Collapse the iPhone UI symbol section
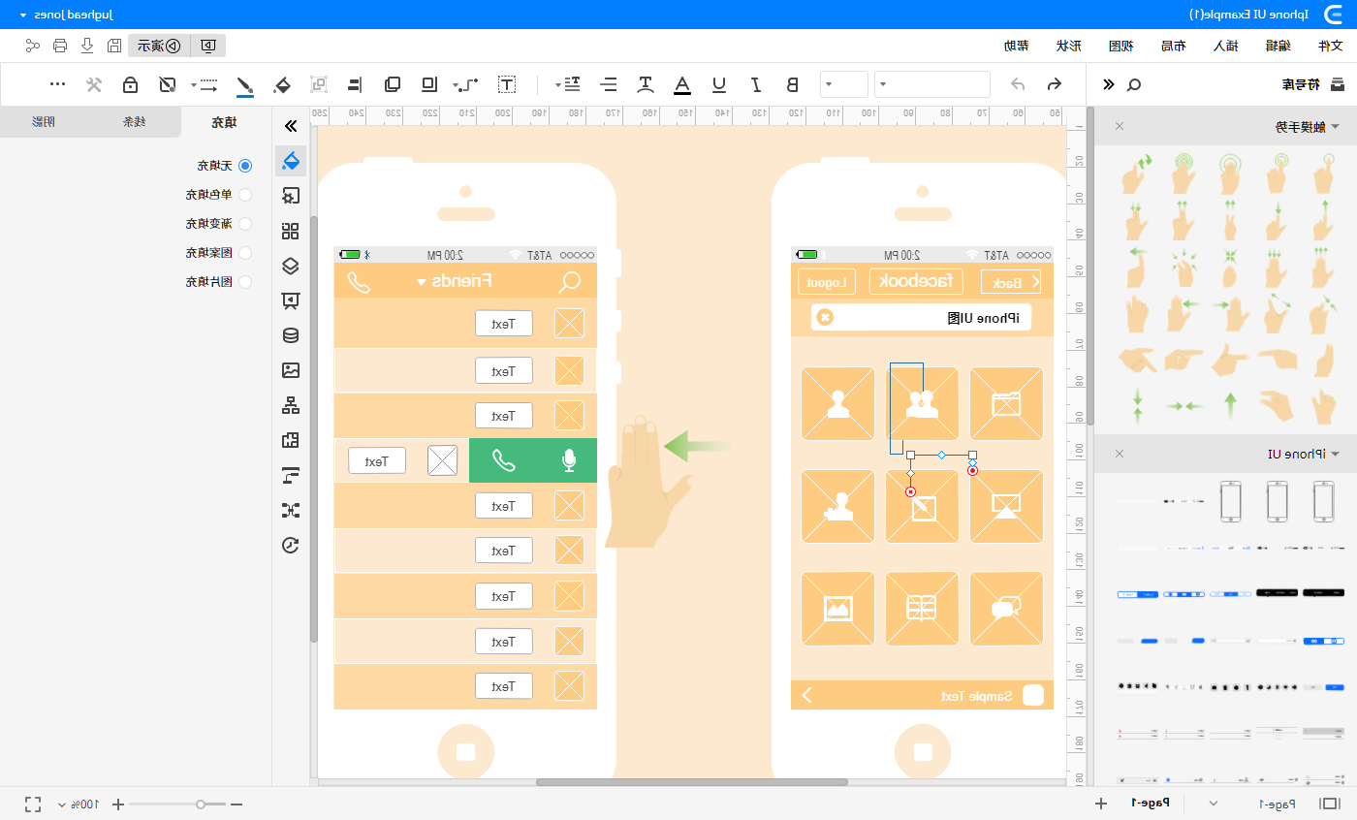The image size is (1357, 820). click(1334, 454)
